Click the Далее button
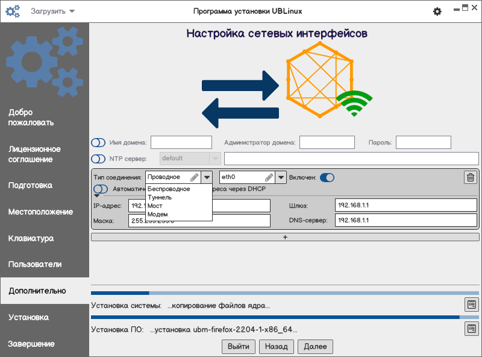 (x=315, y=347)
